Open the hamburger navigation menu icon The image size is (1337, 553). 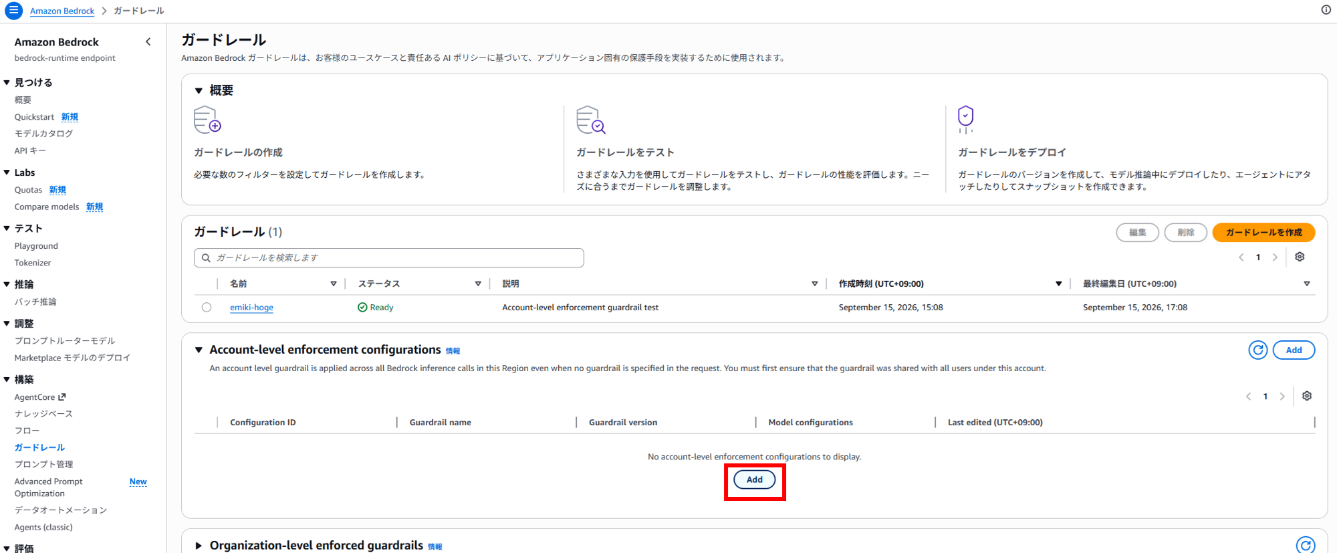pos(13,11)
